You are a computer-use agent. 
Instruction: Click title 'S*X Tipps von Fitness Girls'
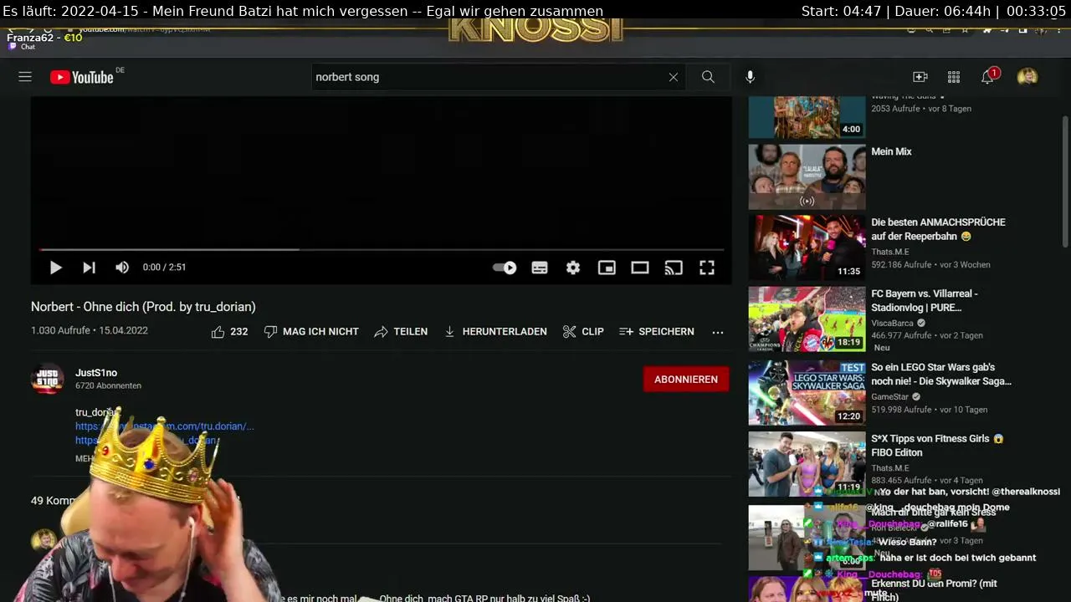pos(937,445)
